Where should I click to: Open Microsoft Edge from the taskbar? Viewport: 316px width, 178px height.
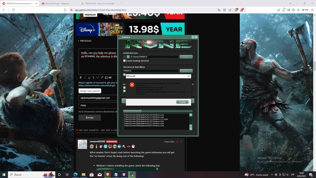[76, 175]
